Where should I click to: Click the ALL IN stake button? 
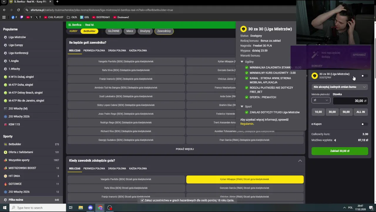click(x=361, y=112)
